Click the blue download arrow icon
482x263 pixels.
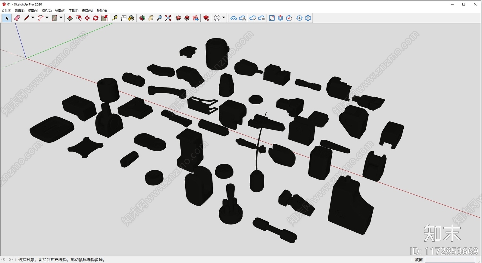click(299, 18)
